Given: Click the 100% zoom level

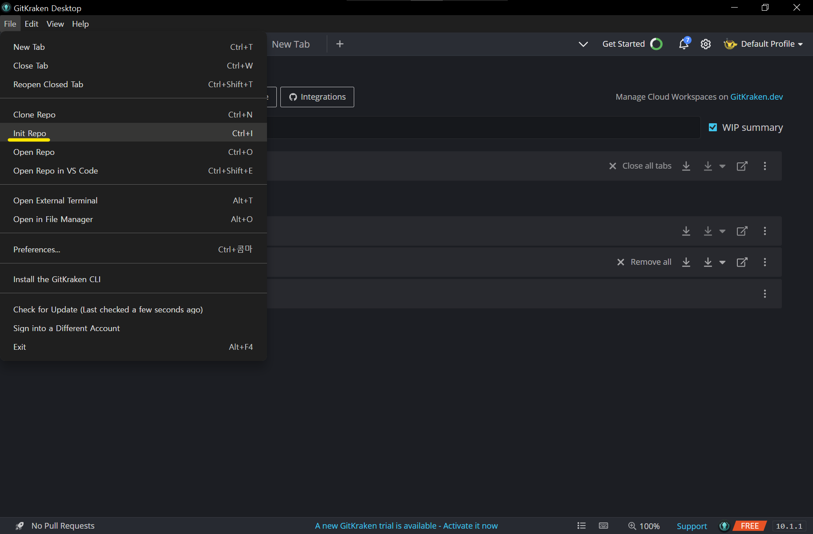Looking at the screenshot, I should tap(650, 526).
